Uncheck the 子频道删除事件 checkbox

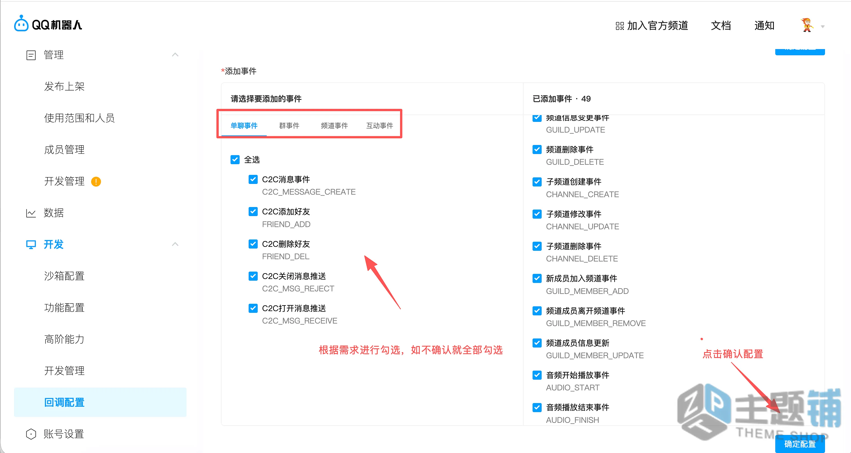pyautogui.click(x=537, y=246)
